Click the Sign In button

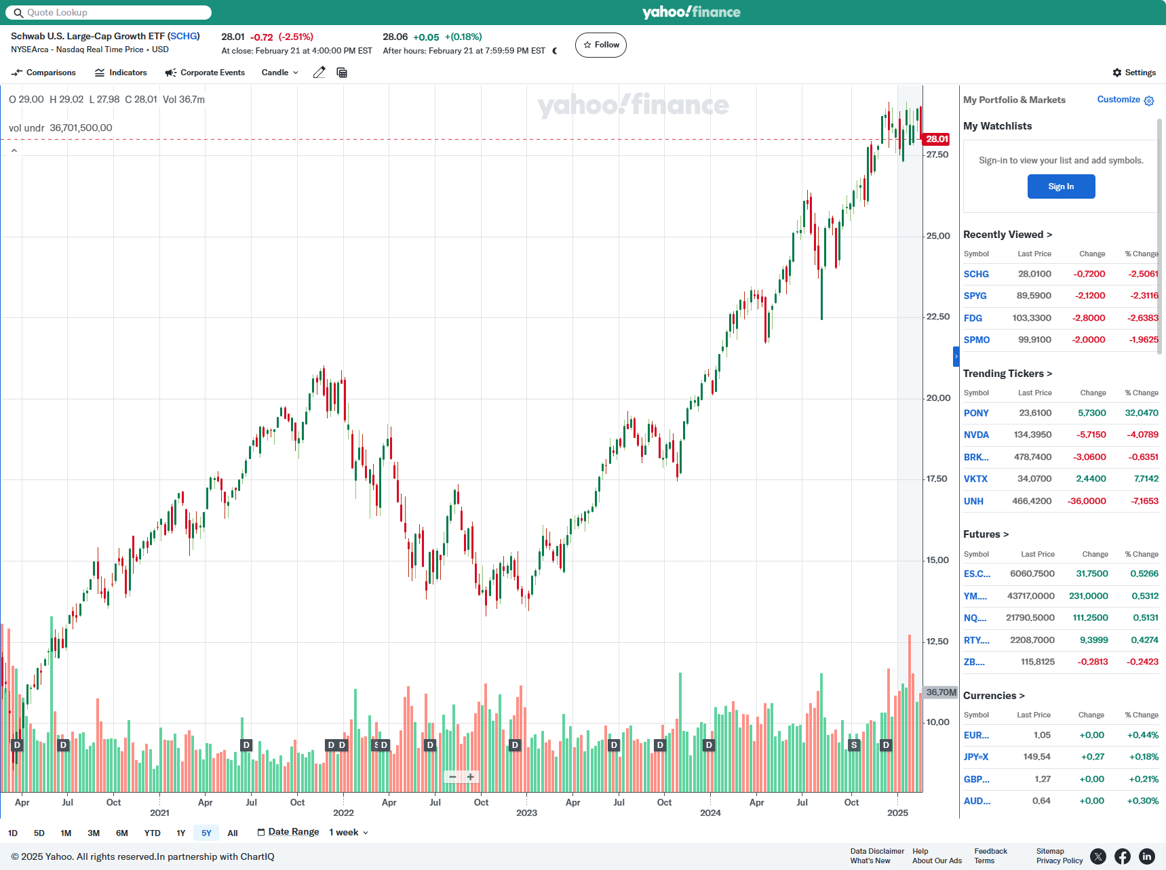1061,186
